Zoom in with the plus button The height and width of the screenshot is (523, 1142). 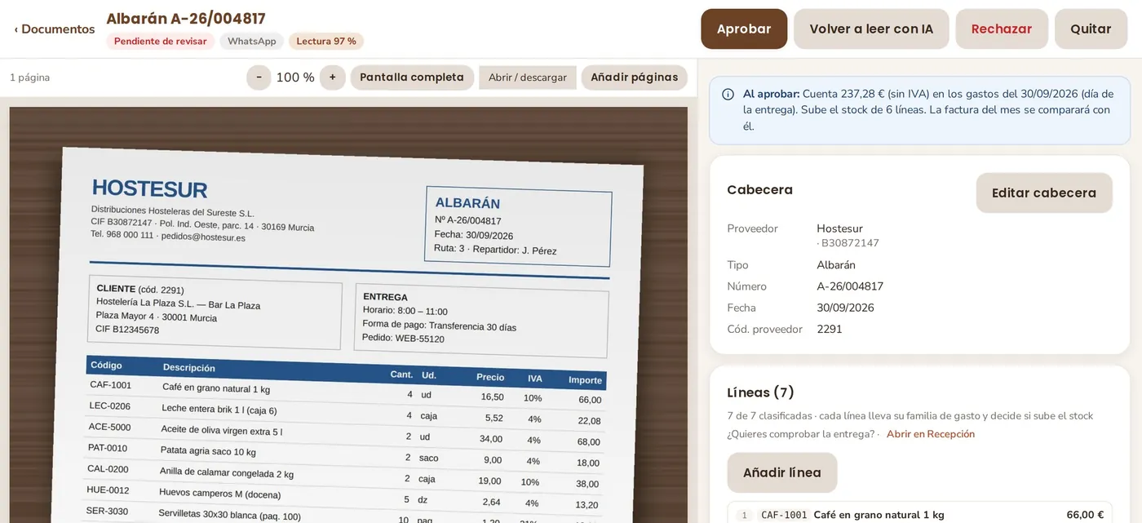pyautogui.click(x=332, y=78)
